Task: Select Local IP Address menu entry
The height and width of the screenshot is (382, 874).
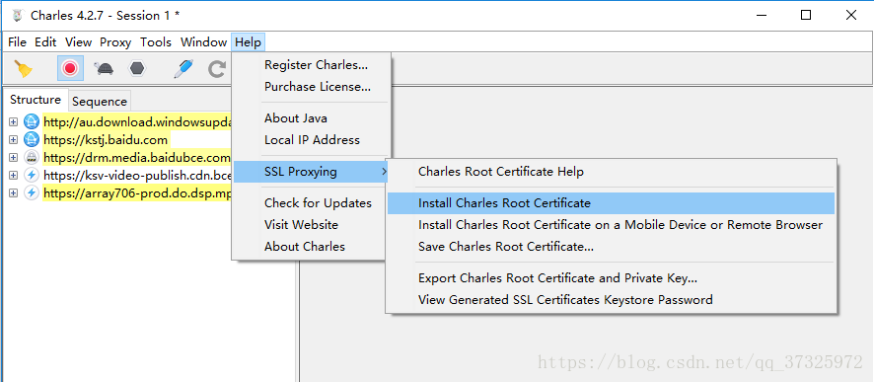Action: tap(312, 140)
